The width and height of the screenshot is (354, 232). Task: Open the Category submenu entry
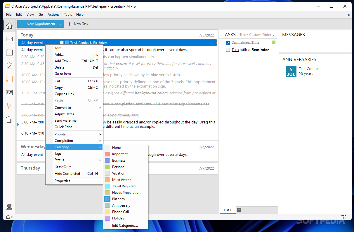point(74,147)
